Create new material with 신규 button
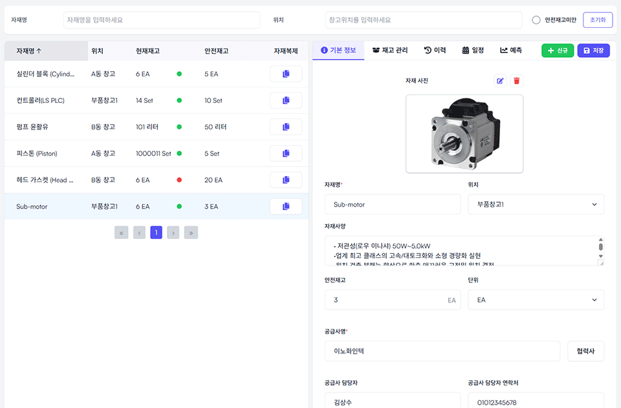The height and width of the screenshot is (408, 621). pyautogui.click(x=558, y=50)
